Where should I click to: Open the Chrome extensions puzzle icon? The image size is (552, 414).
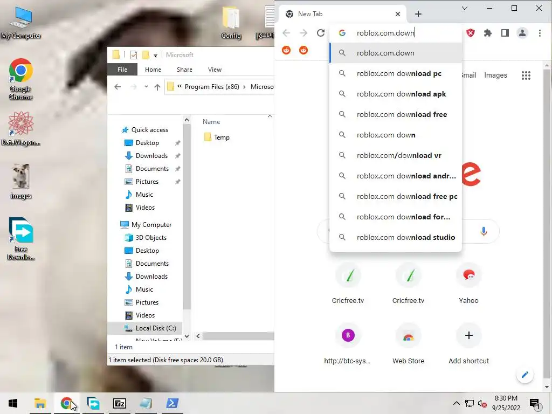coord(487,33)
